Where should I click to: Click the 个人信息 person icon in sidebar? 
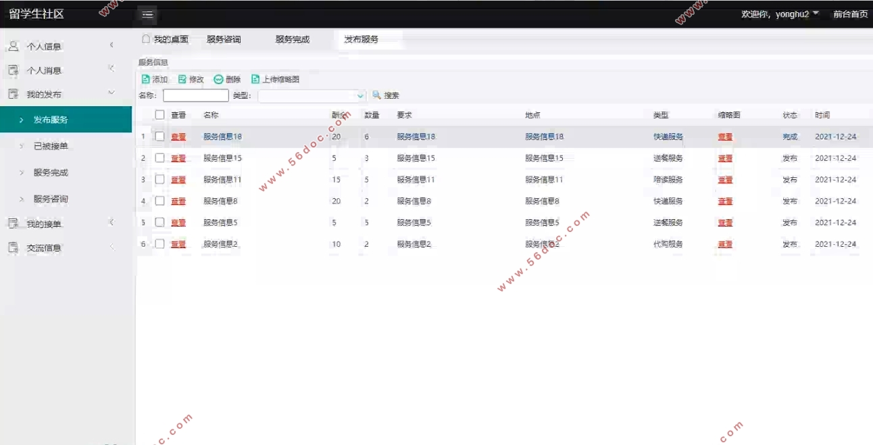pyautogui.click(x=13, y=46)
